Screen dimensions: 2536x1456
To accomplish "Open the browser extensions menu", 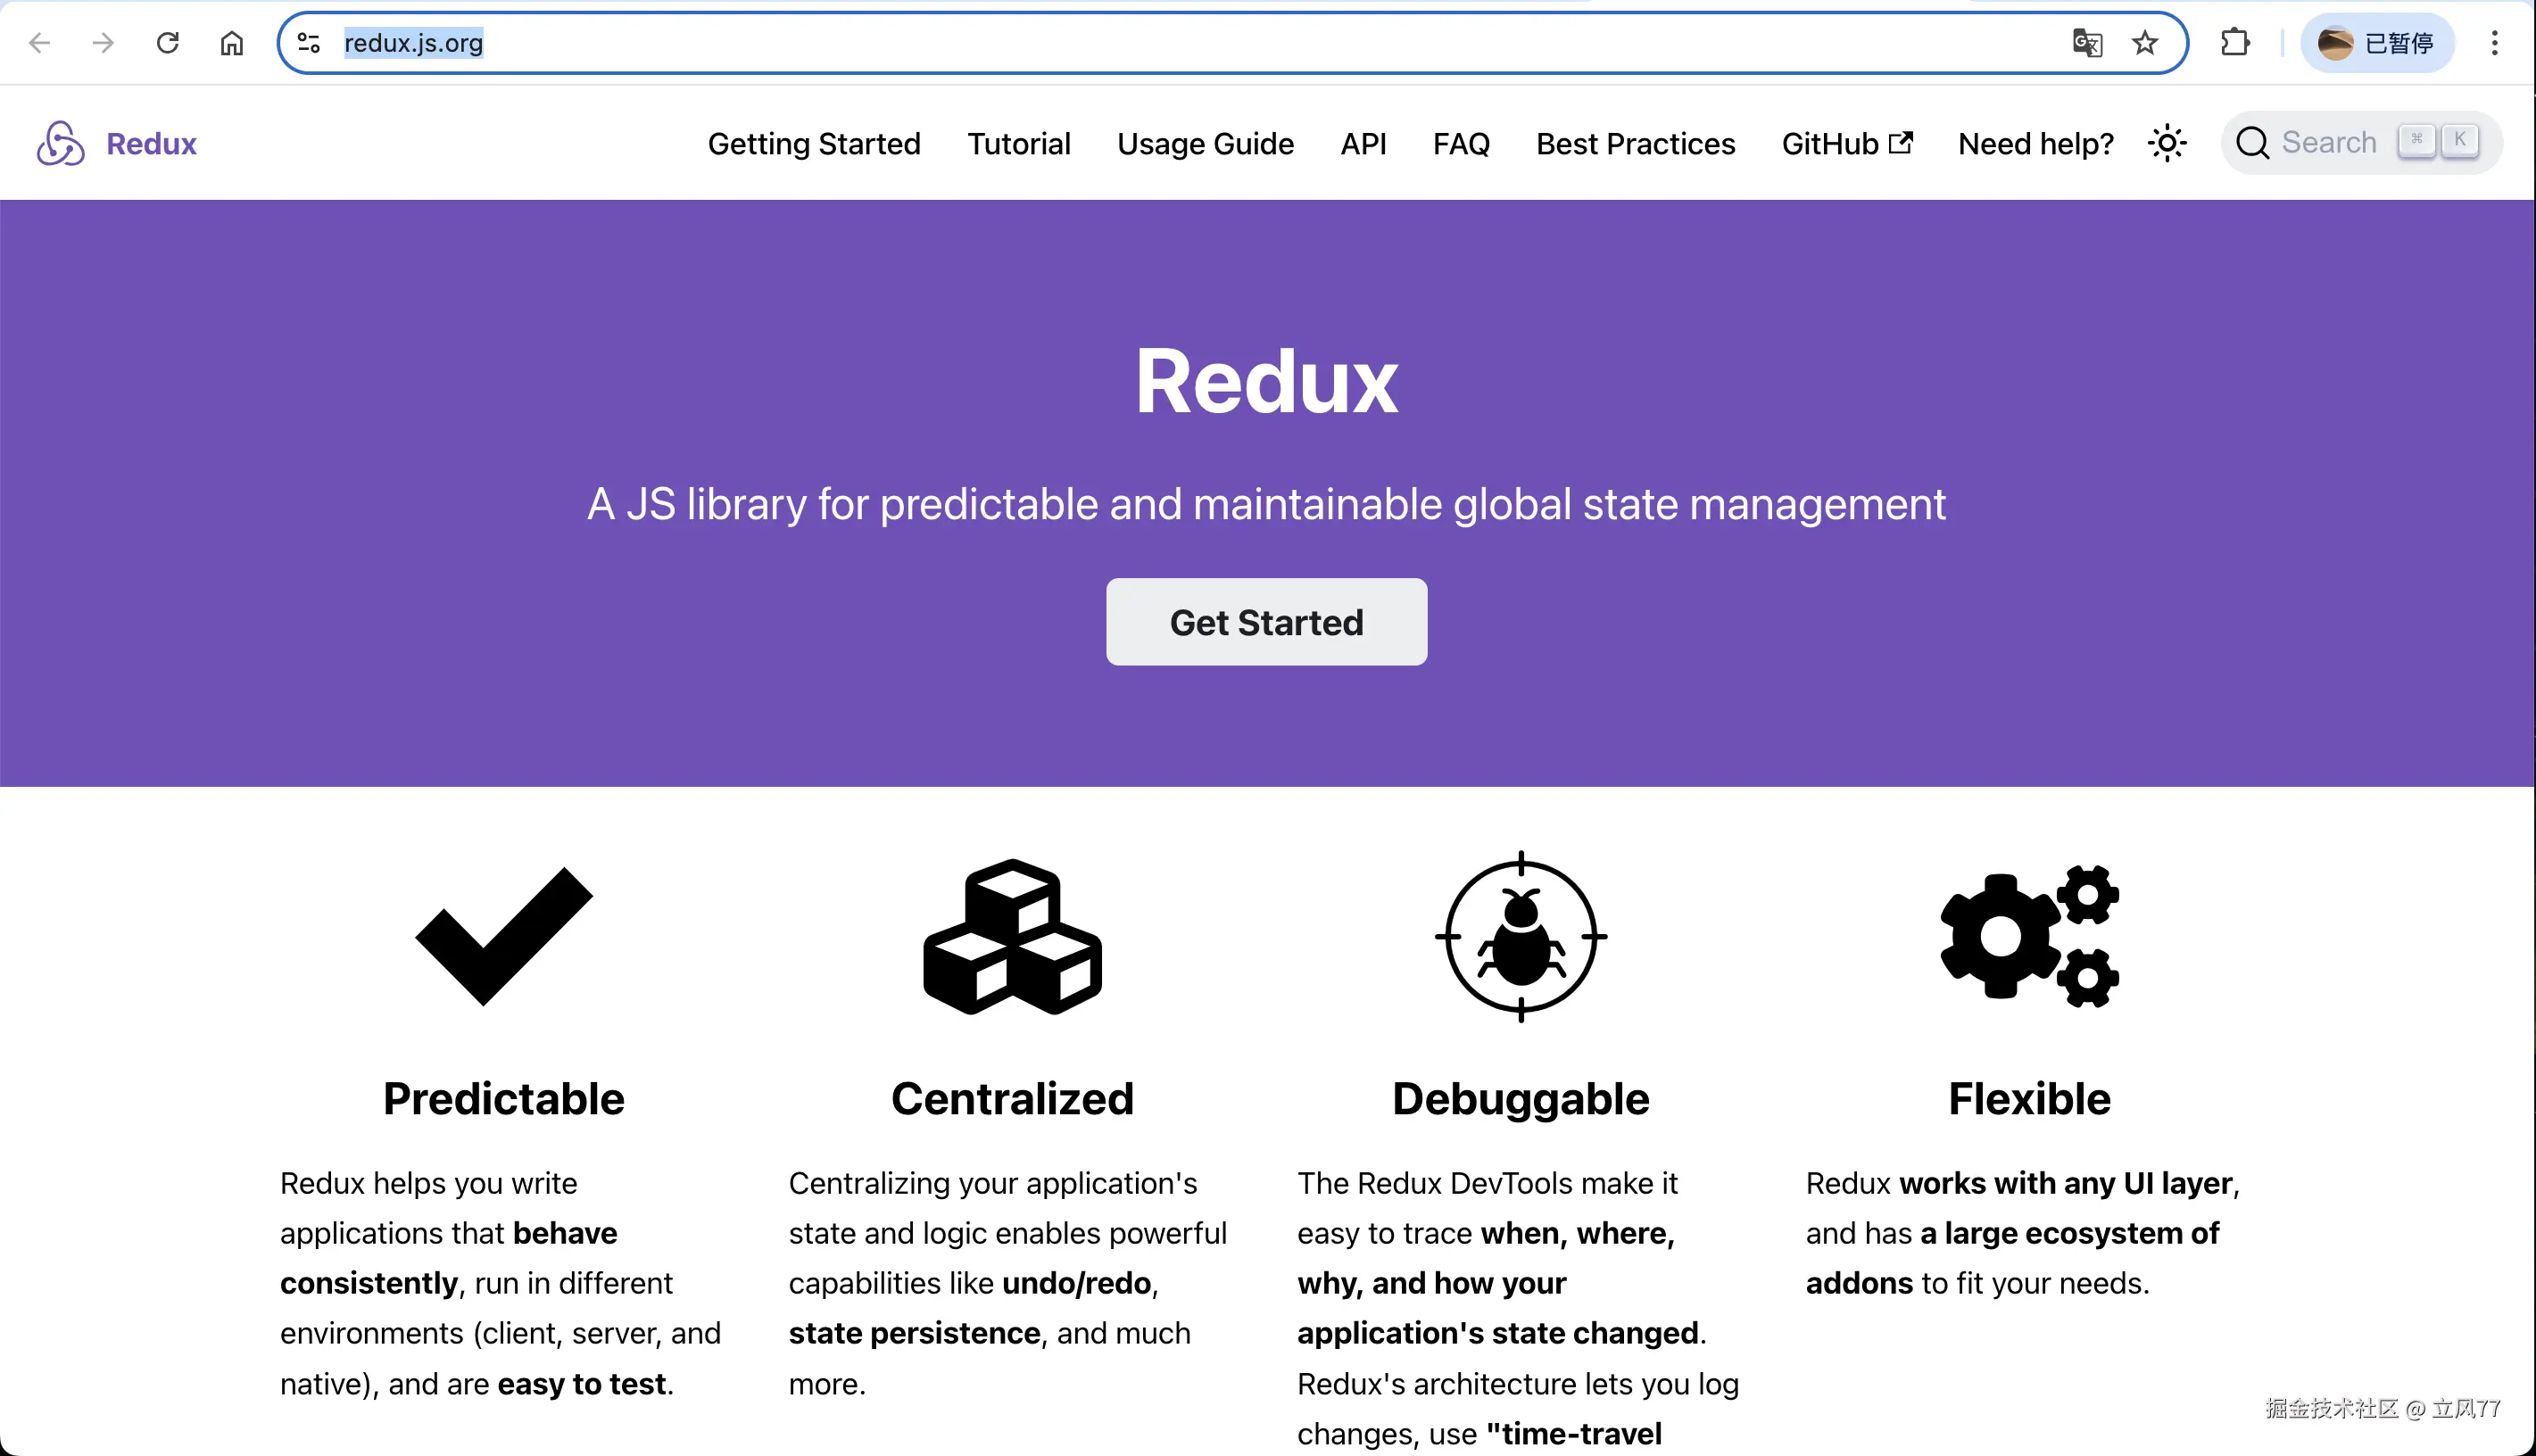I will tap(2235, 43).
